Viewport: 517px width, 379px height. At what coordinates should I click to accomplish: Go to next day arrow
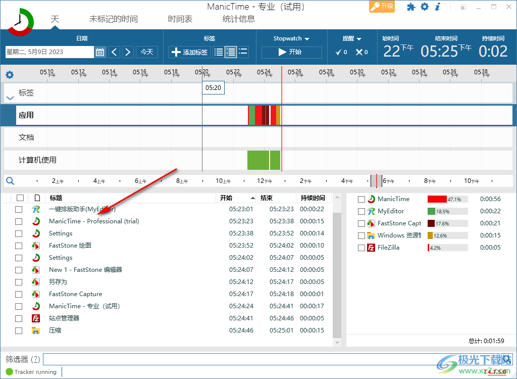pyautogui.click(x=128, y=52)
